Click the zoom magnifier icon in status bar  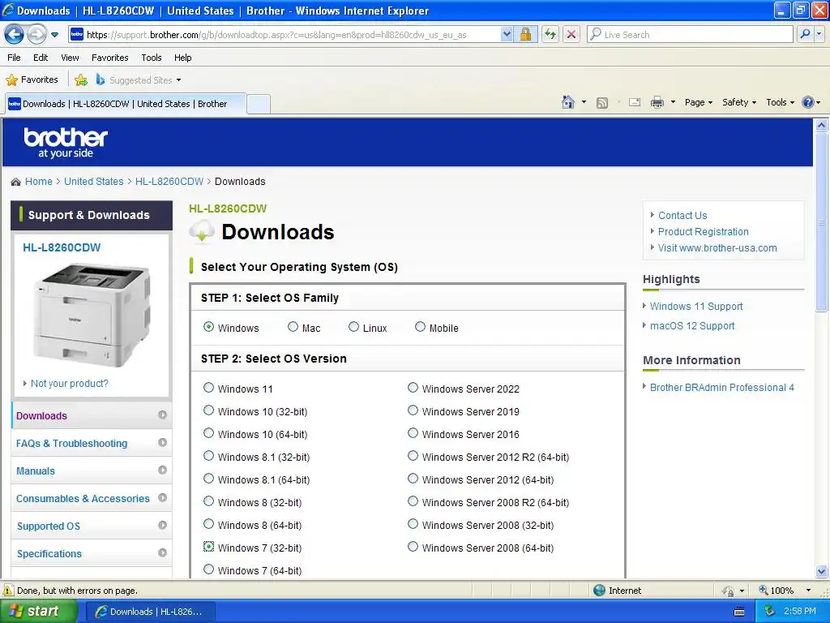point(764,591)
